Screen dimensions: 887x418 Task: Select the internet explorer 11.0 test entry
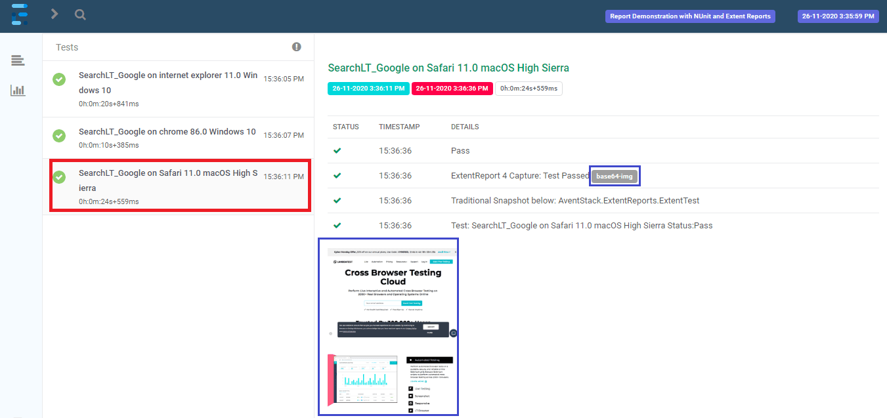coord(168,83)
